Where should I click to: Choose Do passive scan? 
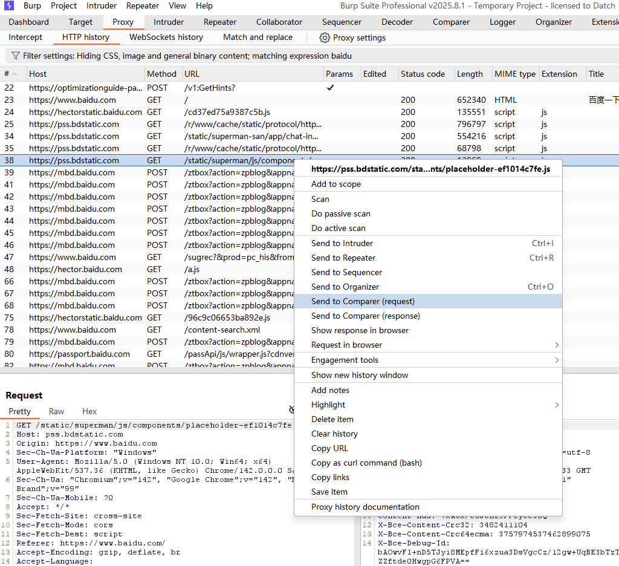coord(429,213)
